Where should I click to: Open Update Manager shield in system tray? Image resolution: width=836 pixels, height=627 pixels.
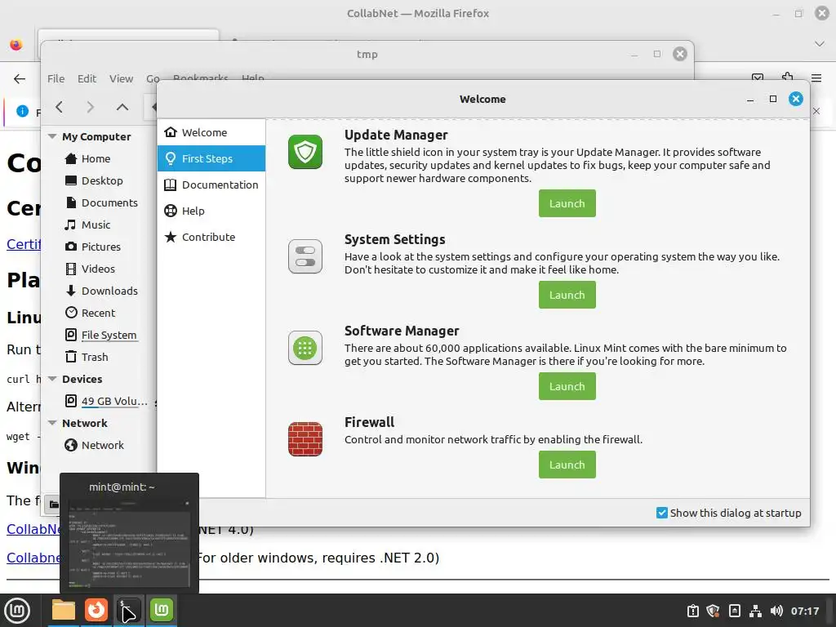tap(714, 611)
